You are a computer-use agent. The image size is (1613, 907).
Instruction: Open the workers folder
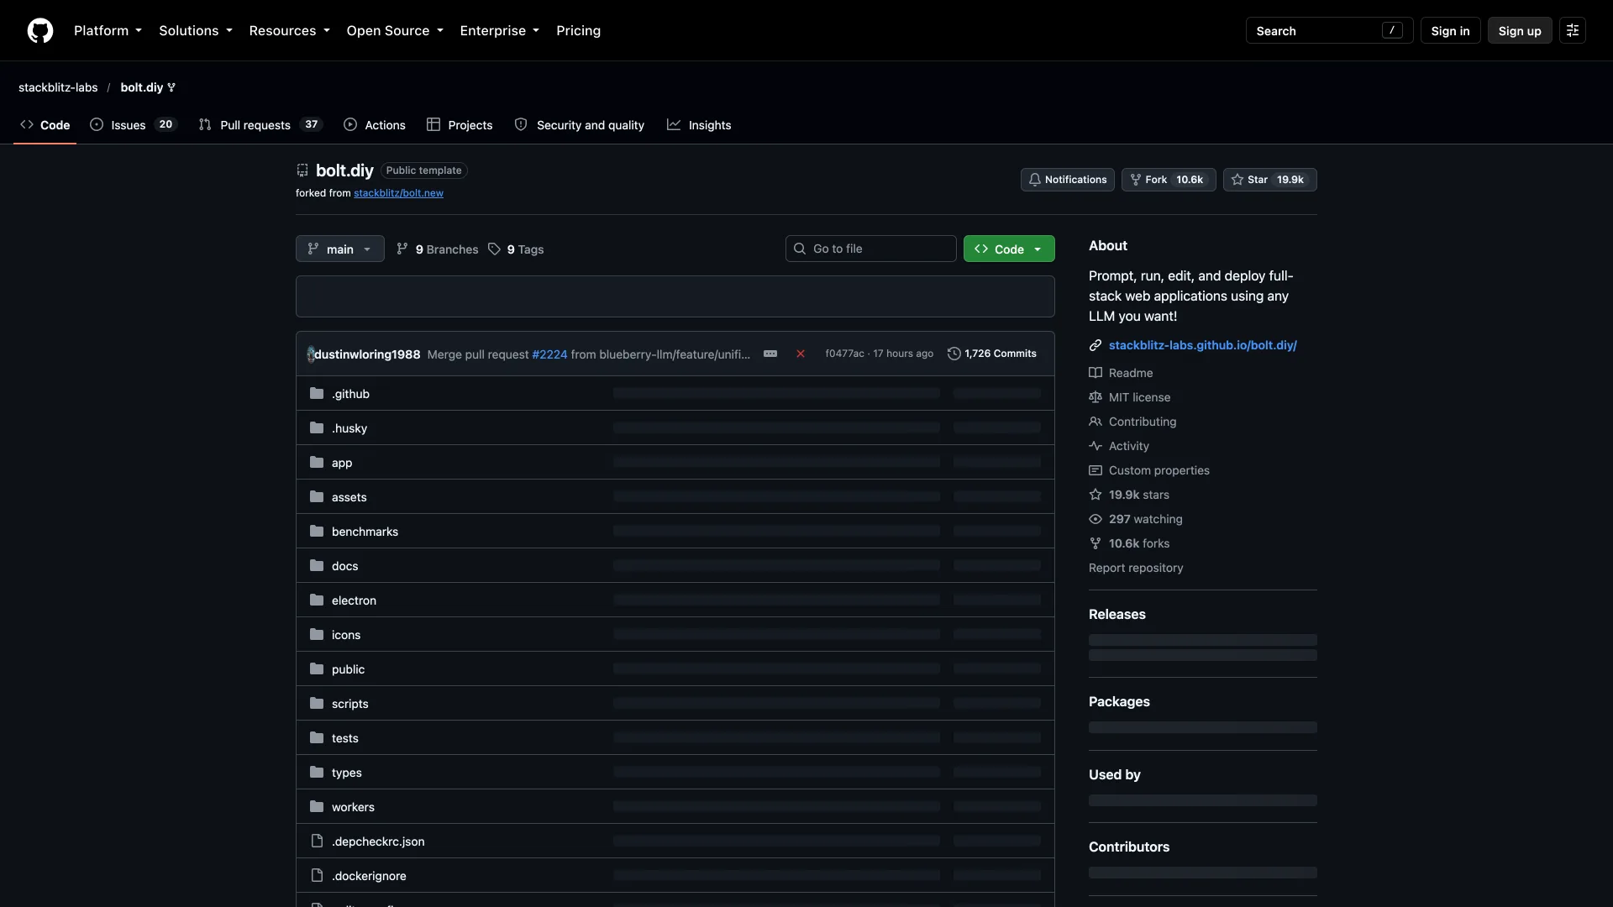[353, 807]
